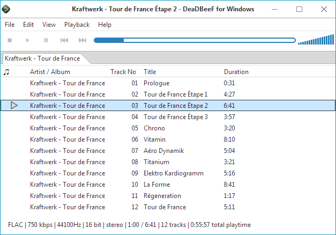Select the track Elektro Kardiogramm
Image resolution: width=336 pixels, height=235 pixels.
[174, 173]
